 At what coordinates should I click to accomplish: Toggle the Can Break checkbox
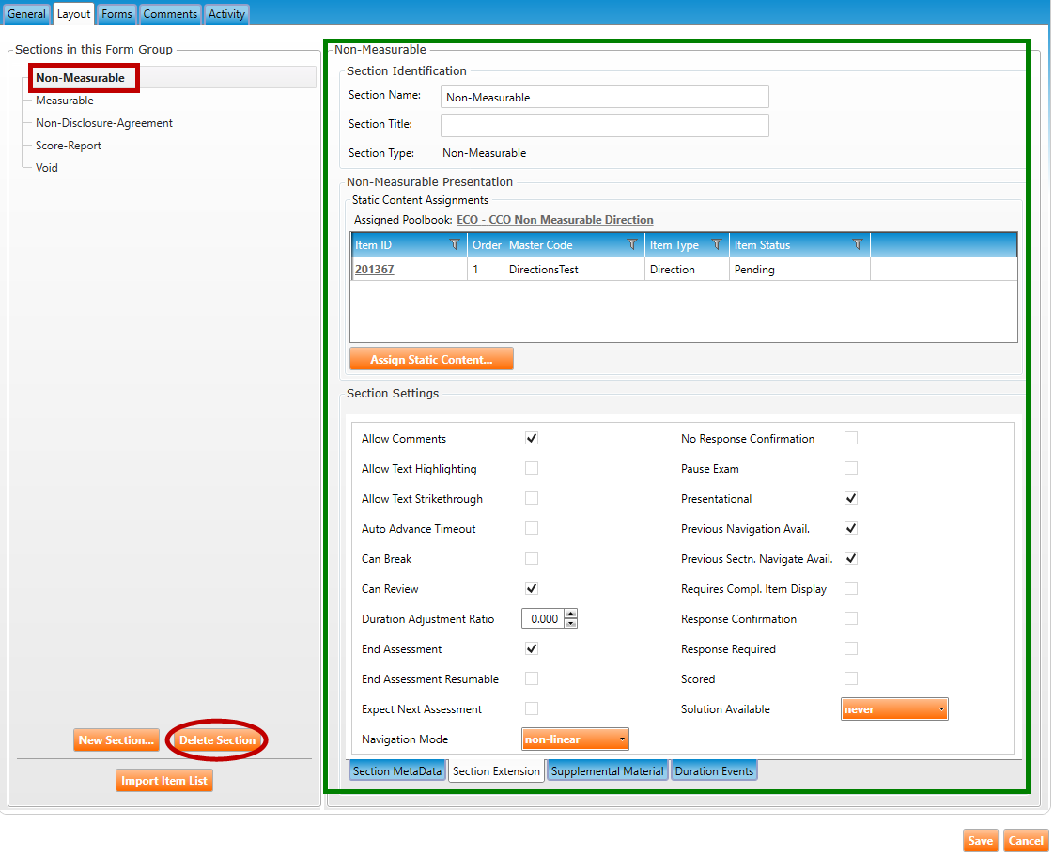click(532, 559)
